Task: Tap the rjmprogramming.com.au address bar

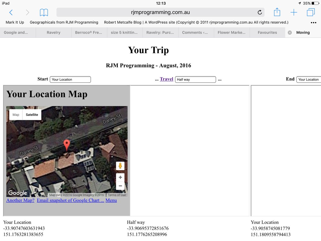Action: click(160, 12)
